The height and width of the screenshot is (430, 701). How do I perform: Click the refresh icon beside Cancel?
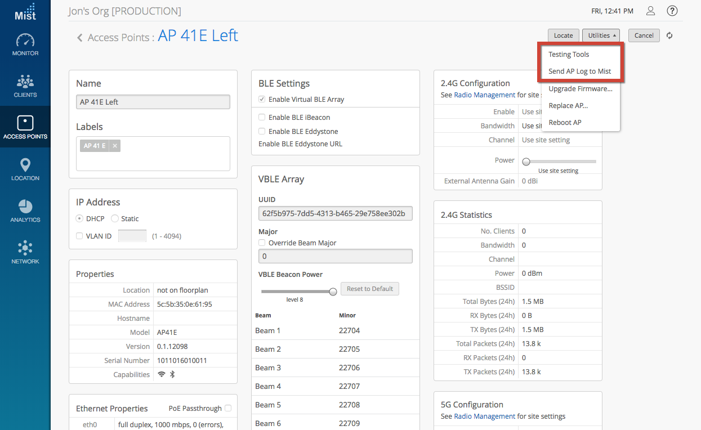click(669, 35)
